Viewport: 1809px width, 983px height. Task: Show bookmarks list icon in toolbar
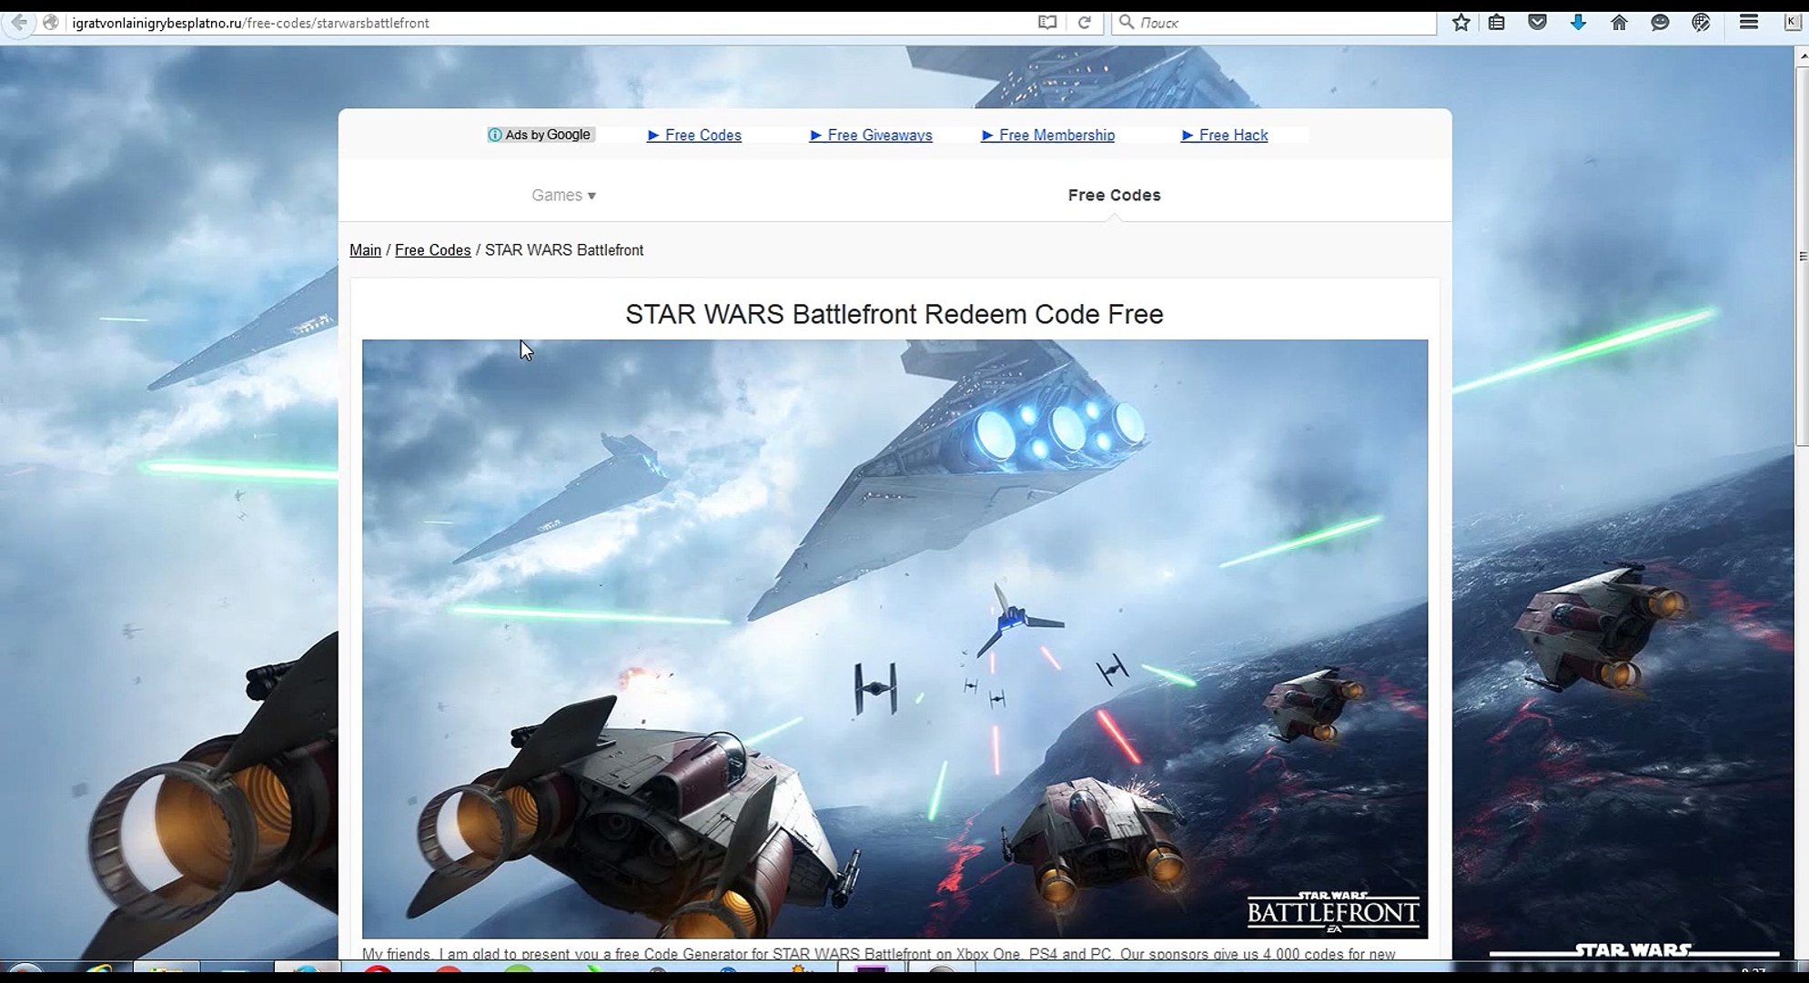coord(1497,23)
